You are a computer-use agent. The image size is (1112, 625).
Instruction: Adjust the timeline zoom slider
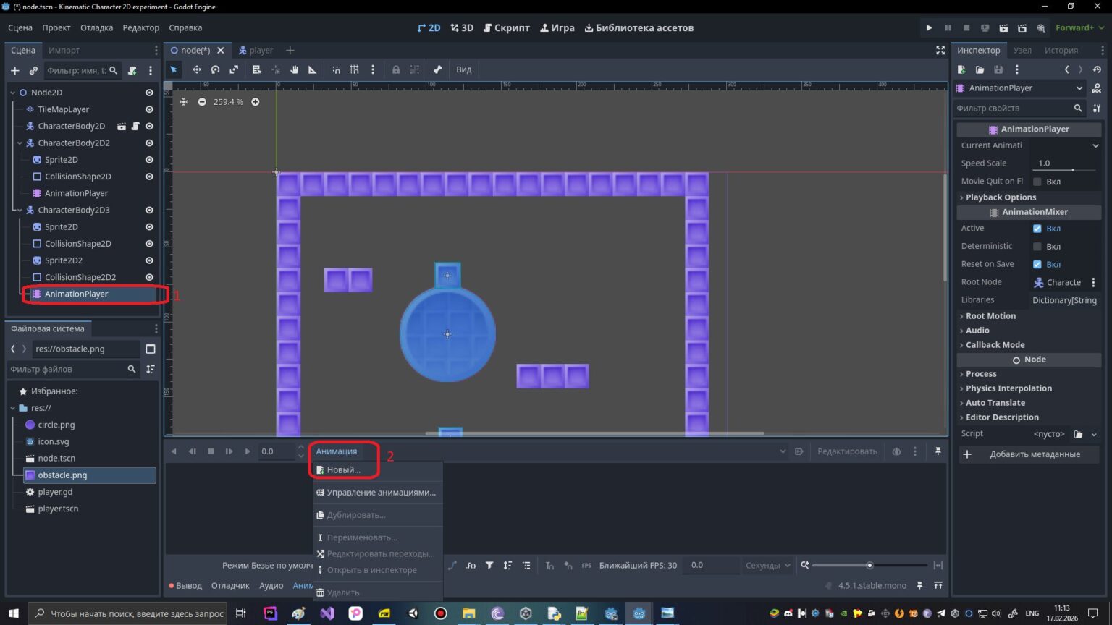[869, 565]
